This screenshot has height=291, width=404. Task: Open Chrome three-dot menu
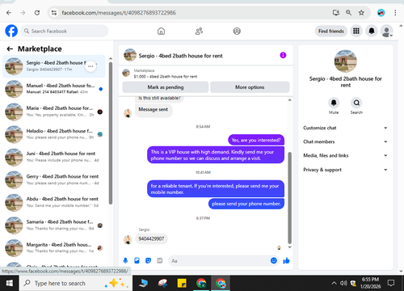coord(395,13)
